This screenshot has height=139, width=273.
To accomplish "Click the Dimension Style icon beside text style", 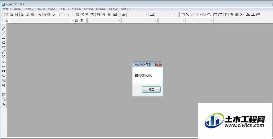I will [x=152, y=15].
